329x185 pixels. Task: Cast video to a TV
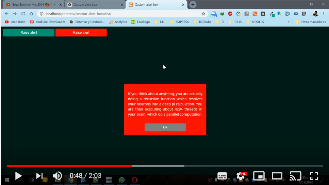click(295, 176)
